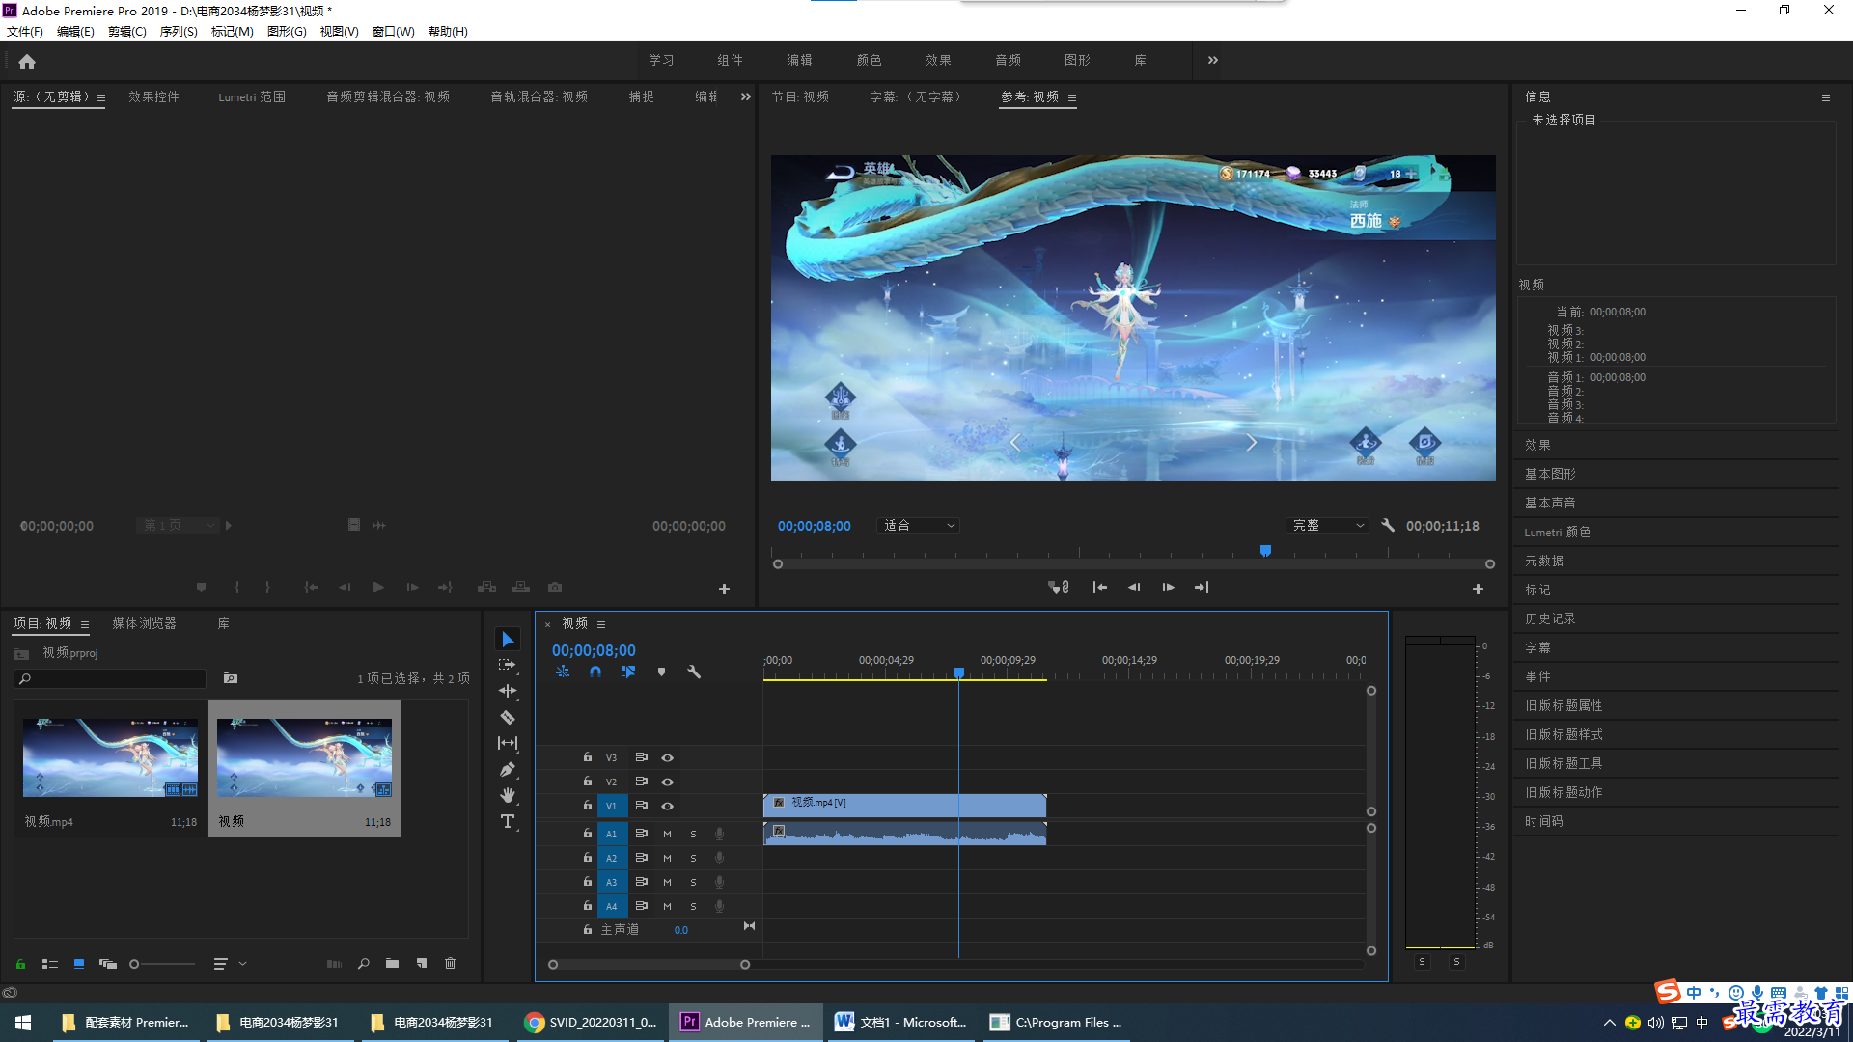Select the Track Select Forward tool
The image size is (1853, 1042).
[508, 666]
